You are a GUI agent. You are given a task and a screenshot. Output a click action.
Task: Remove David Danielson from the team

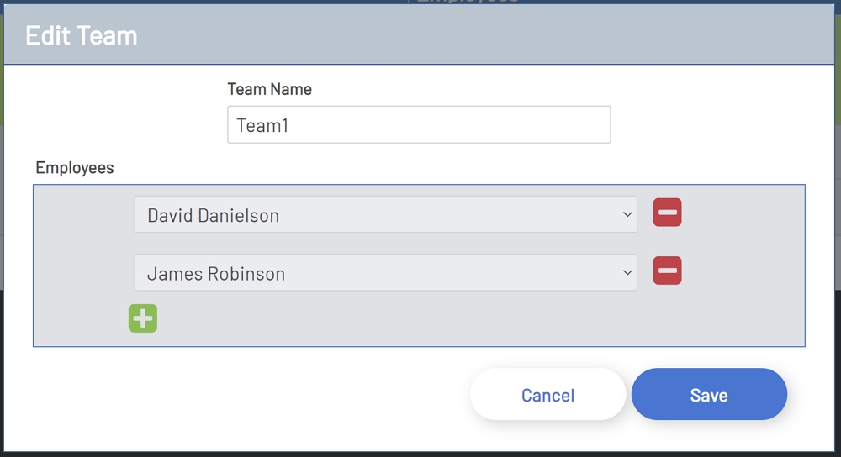point(667,213)
